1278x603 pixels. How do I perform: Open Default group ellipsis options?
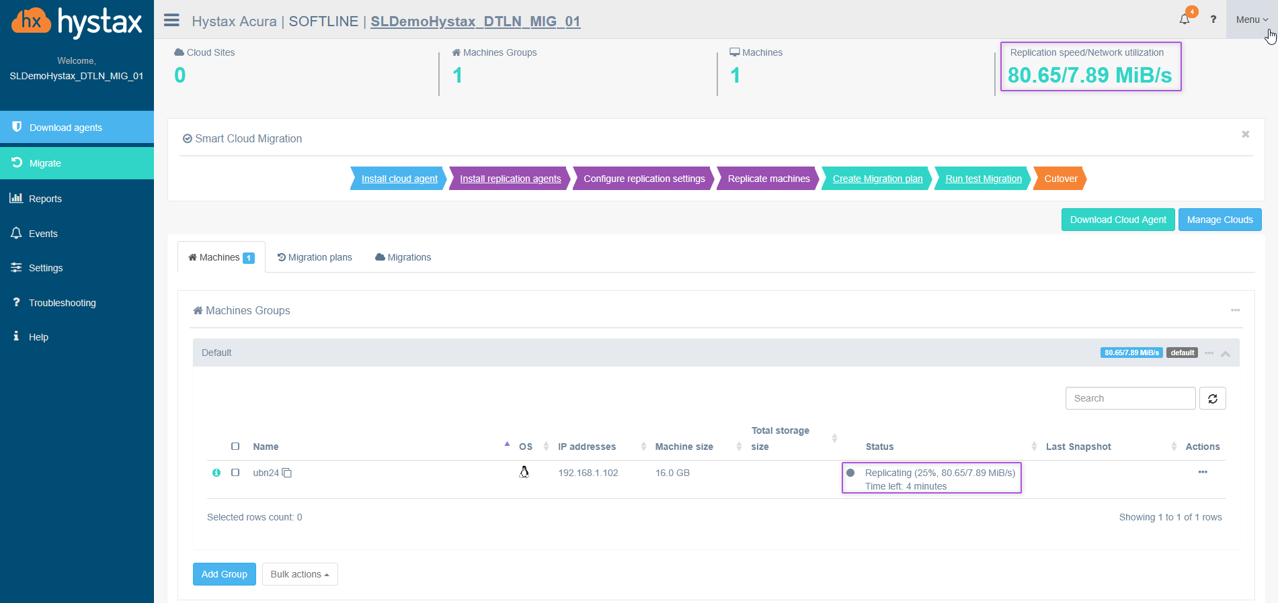(x=1209, y=353)
